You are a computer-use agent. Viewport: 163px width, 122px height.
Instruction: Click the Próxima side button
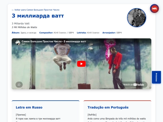156,77
